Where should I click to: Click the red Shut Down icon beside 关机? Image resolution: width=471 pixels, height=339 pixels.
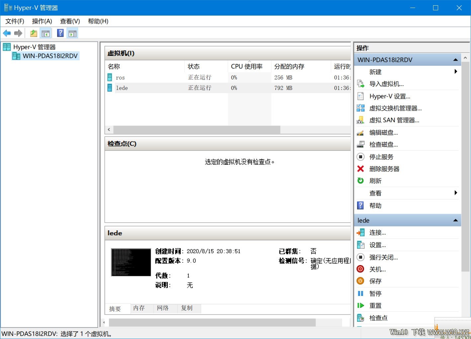tap(360, 269)
